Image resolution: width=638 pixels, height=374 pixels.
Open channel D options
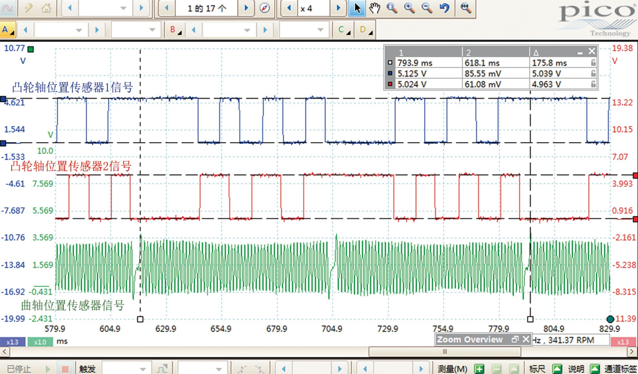[x=365, y=29]
